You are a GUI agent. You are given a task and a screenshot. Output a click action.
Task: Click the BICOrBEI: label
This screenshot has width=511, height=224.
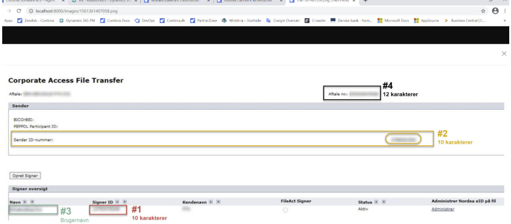24,119
